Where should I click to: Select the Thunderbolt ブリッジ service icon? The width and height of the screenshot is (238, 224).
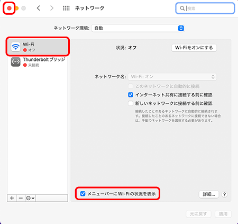click(16, 62)
